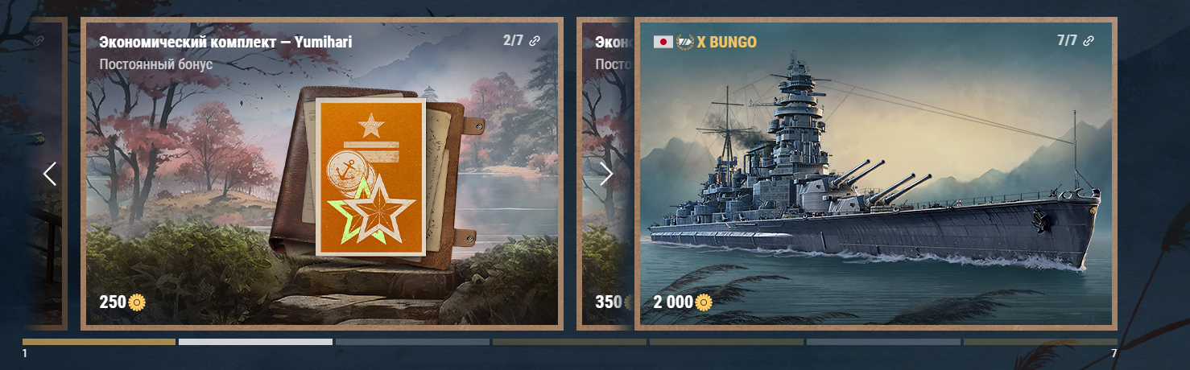Jump to the third progress bar segment

[412, 342]
